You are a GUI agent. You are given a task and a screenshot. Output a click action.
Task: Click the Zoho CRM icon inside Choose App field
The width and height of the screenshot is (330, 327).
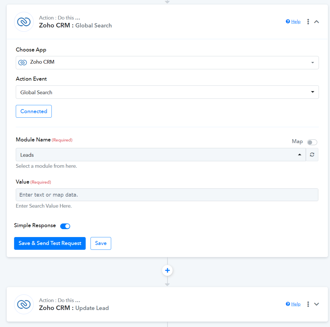23,63
